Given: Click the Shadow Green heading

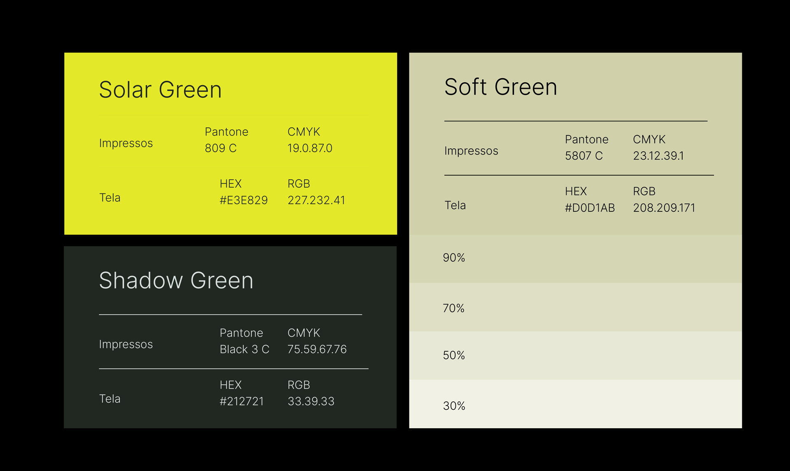Looking at the screenshot, I should (176, 281).
